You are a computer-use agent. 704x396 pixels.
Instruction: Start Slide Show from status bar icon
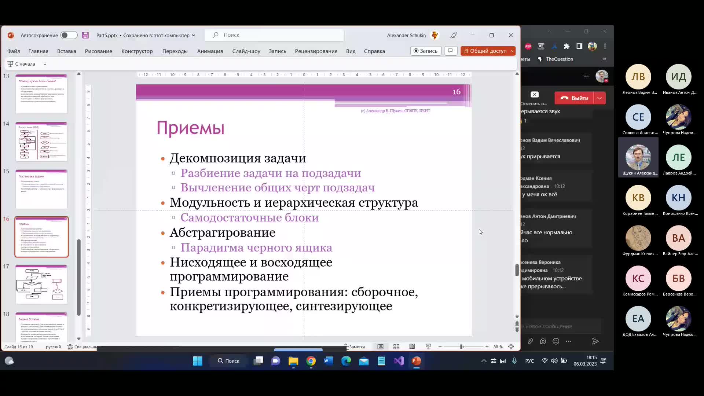[428, 347]
